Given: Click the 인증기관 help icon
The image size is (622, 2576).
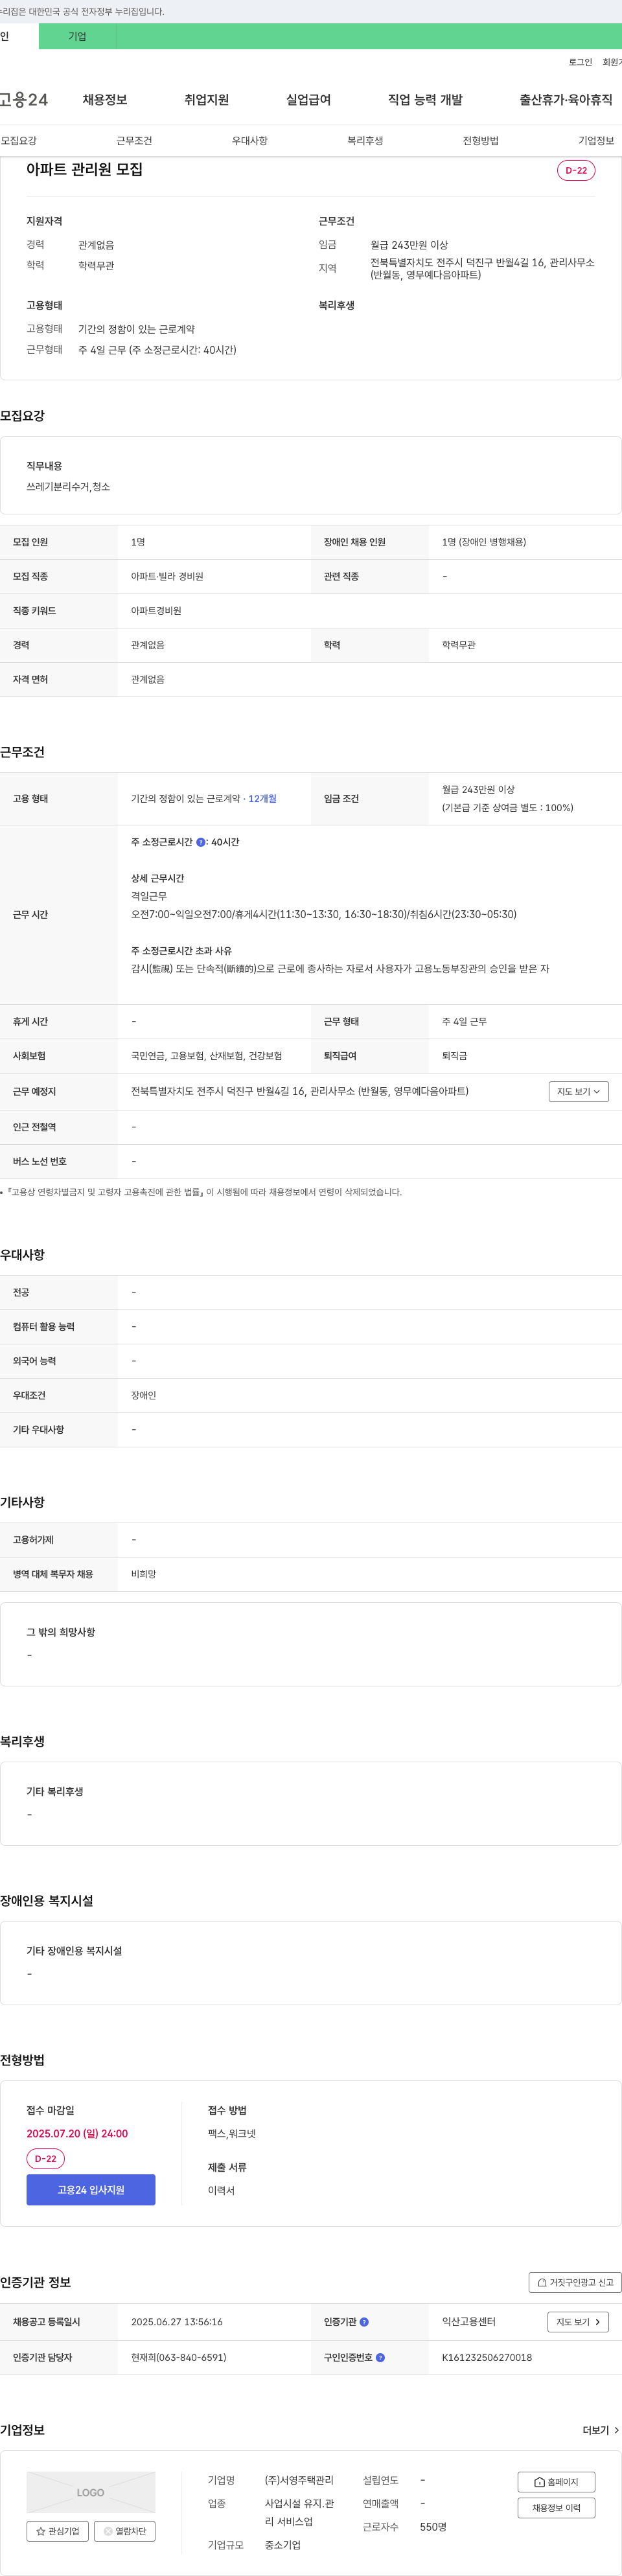Looking at the screenshot, I should (364, 2322).
